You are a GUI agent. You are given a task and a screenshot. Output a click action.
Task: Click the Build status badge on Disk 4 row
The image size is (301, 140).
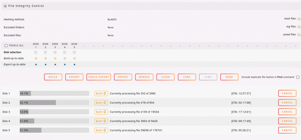(101, 121)
